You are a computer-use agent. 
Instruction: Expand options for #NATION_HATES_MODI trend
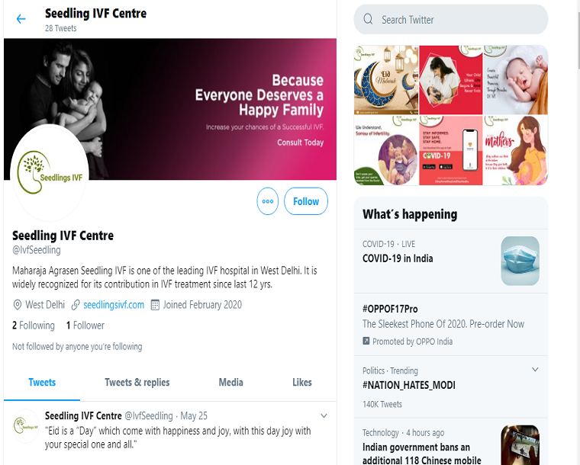pos(535,370)
